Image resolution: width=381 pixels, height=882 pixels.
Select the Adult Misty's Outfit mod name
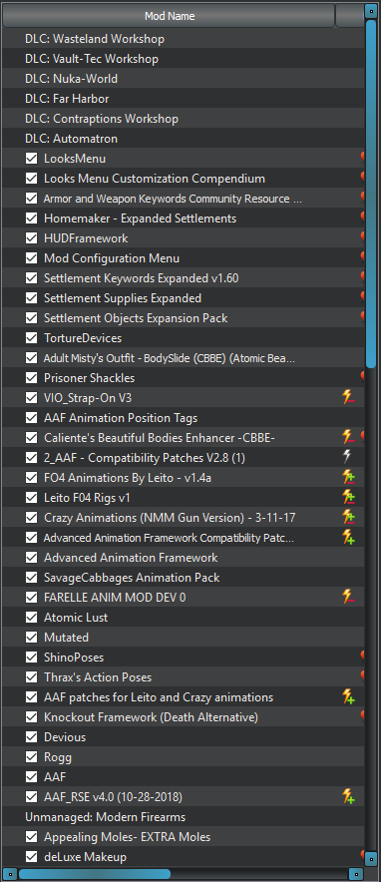pos(170,358)
